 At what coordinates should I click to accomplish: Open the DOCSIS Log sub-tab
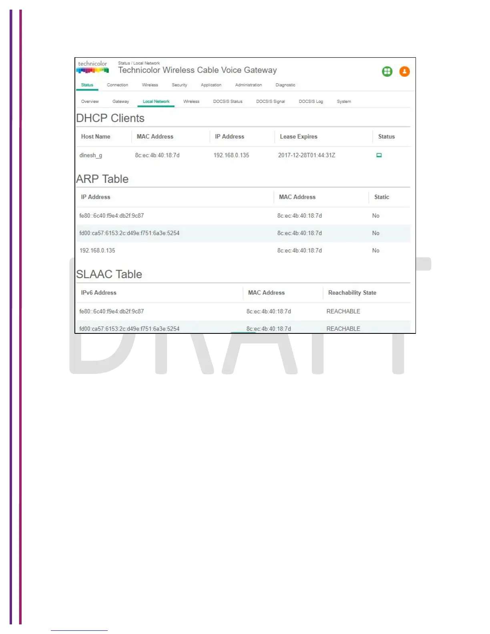[311, 101]
